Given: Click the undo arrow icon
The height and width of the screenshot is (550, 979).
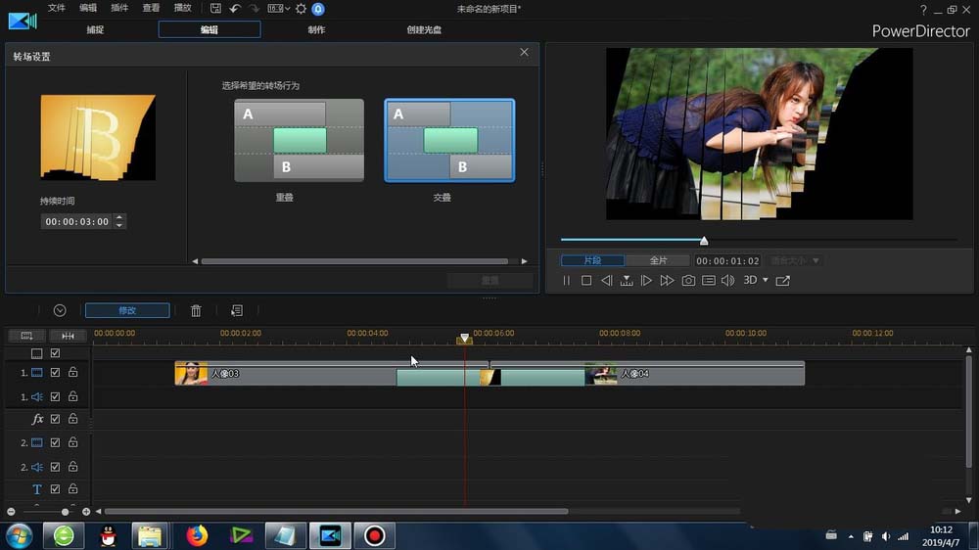Looking at the screenshot, I should pos(235,9).
